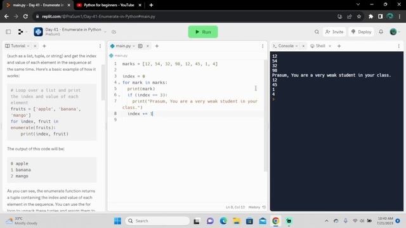Deploy the Day 41 project
Viewport: 406px width, 228px height.
[361, 32]
